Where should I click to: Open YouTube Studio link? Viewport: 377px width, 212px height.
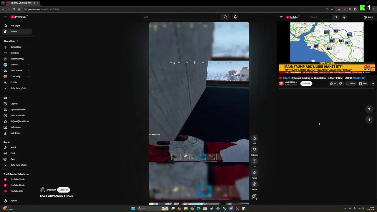click(17, 179)
